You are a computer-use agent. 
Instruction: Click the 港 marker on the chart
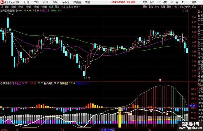click(x=160, y=80)
